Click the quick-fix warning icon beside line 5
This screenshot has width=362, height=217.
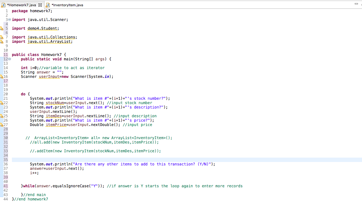[x=2, y=28]
